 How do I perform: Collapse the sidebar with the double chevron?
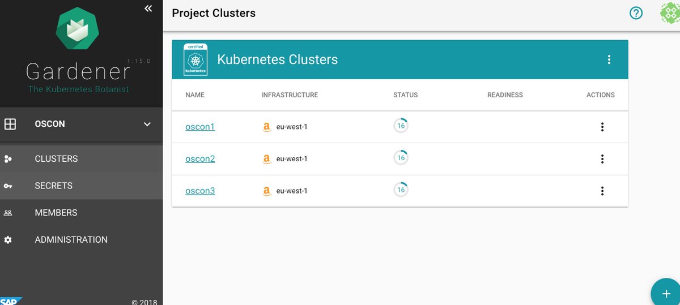148,8
